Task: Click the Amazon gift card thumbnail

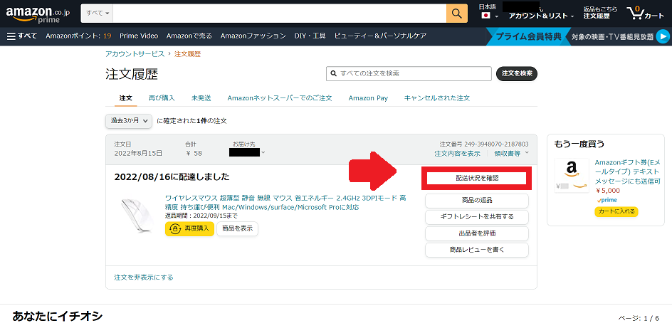Action: coord(570,175)
